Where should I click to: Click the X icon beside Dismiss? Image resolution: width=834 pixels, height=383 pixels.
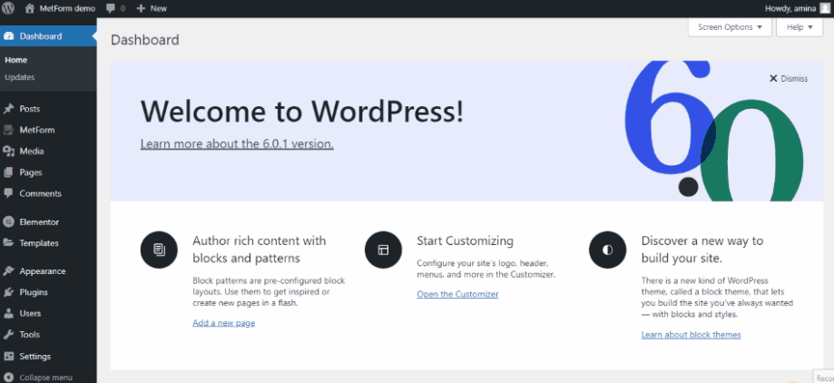[773, 78]
